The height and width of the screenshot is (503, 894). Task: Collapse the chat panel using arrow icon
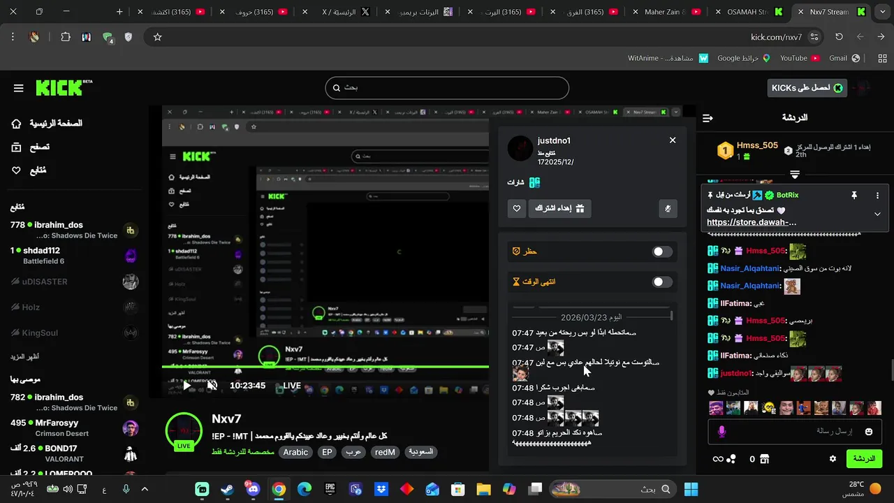[x=708, y=118]
